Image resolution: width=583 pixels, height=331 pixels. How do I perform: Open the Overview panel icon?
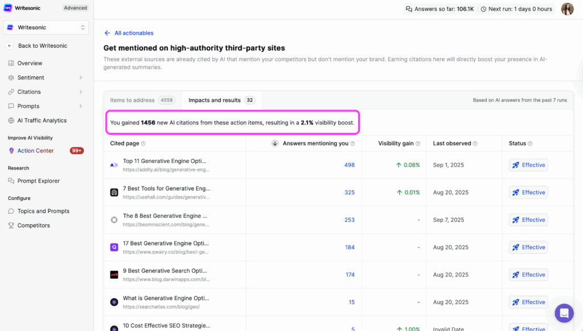pyautogui.click(x=11, y=63)
